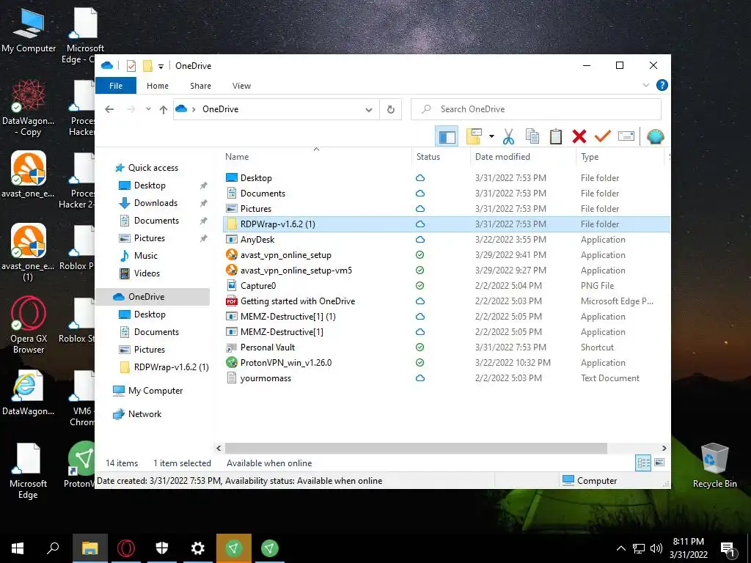Image resolution: width=751 pixels, height=563 pixels.
Task: Click the red X Delete icon
Action: click(579, 137)
